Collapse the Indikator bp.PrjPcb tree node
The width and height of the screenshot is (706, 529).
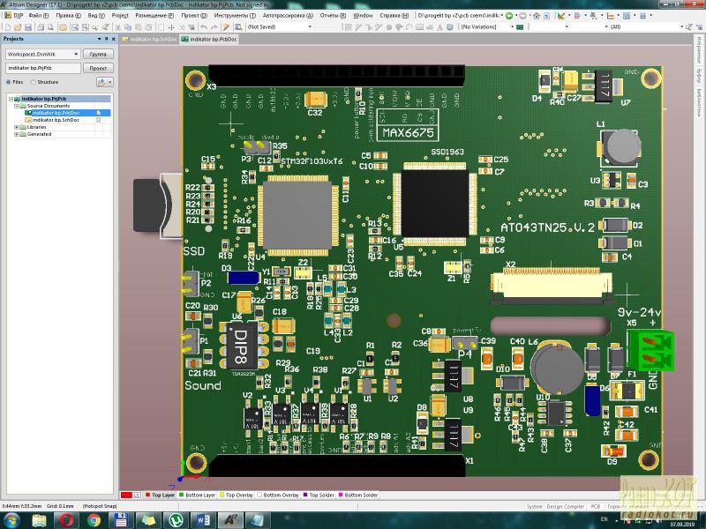pyautogui.click(x=11, y=99)
